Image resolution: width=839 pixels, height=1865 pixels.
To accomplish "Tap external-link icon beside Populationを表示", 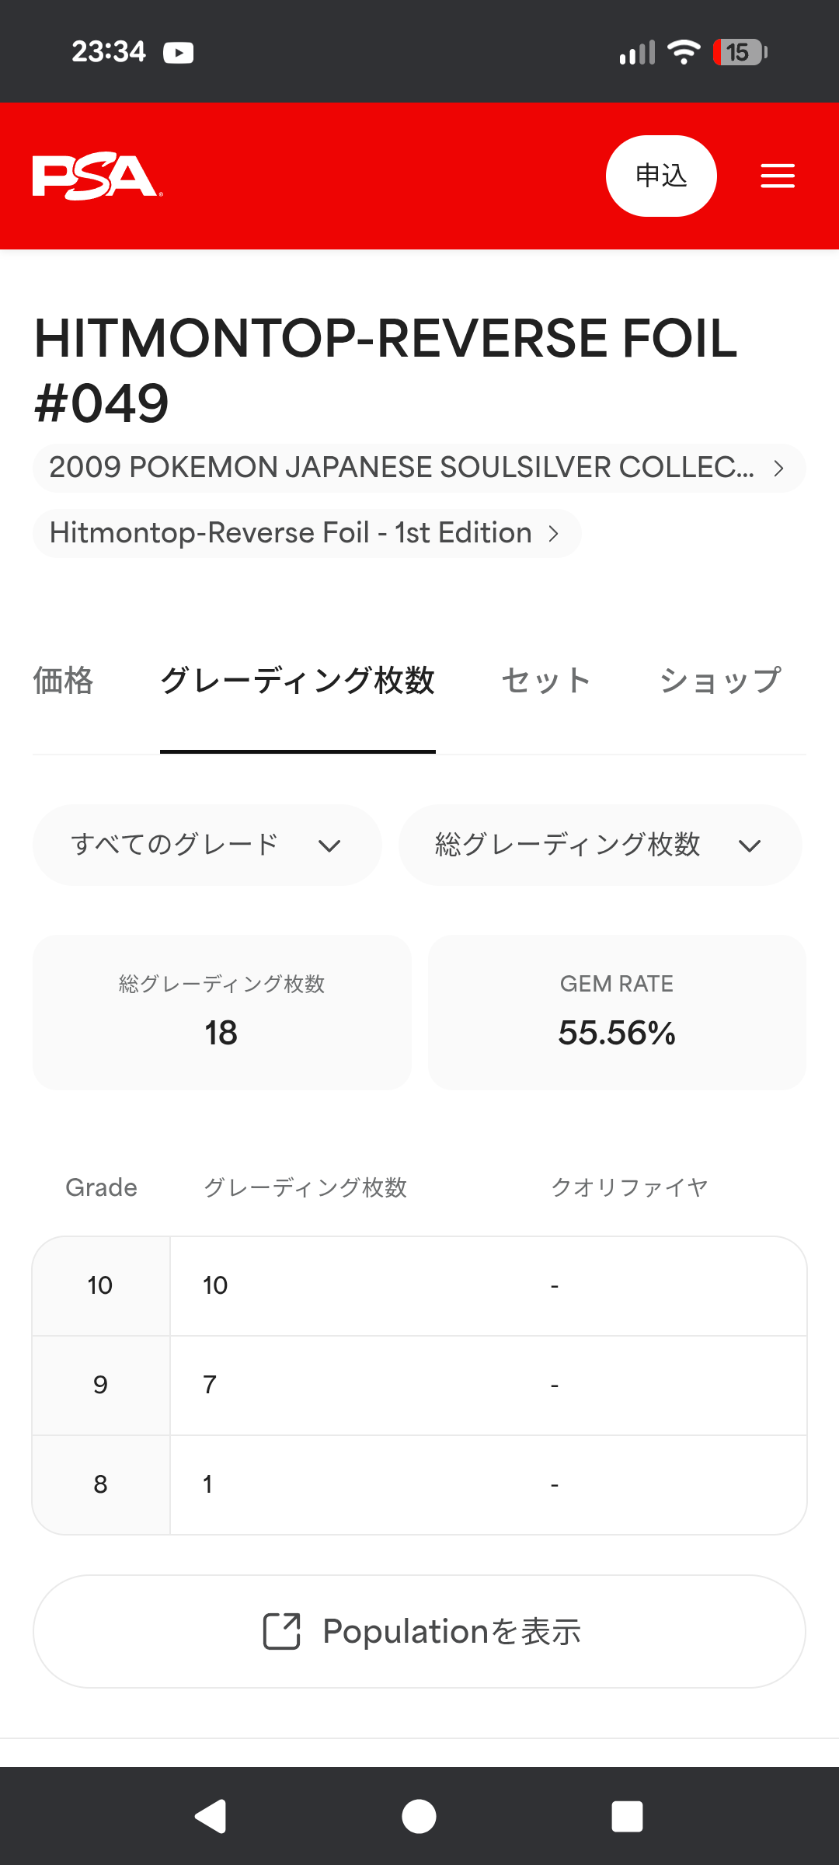I will [281, 1631].
